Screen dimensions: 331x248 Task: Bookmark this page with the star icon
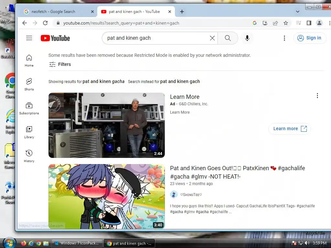286,23
